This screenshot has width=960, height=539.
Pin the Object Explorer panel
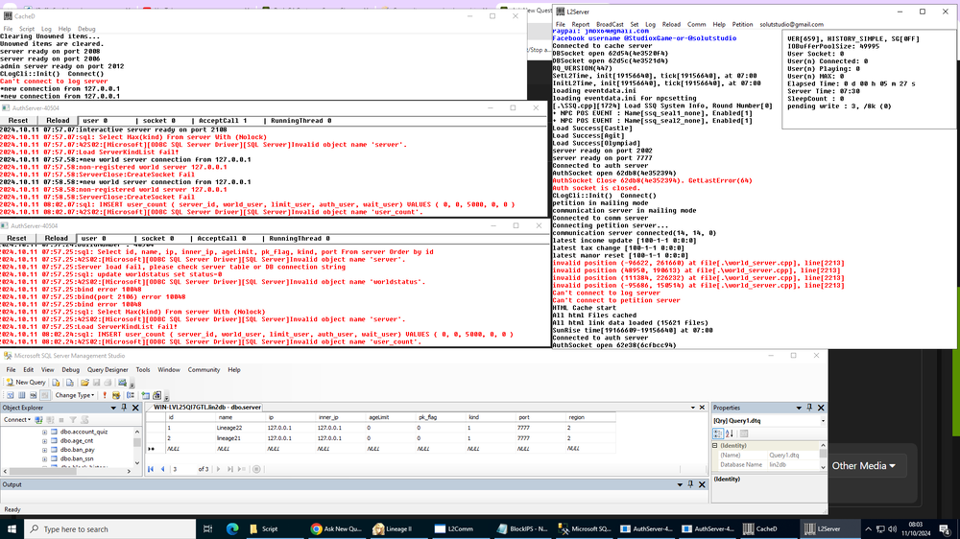coord(125,407)
